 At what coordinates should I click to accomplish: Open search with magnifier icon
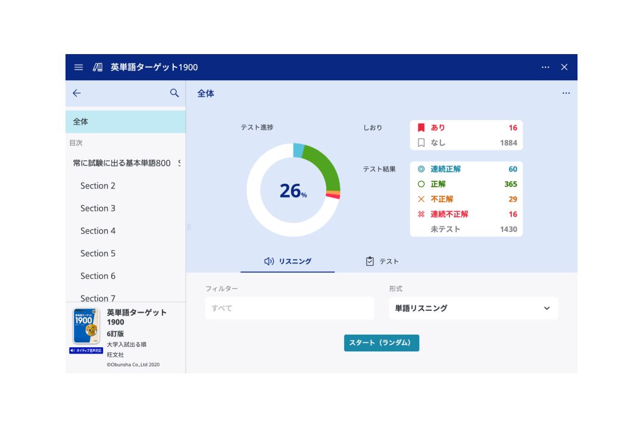pos(174,93)
